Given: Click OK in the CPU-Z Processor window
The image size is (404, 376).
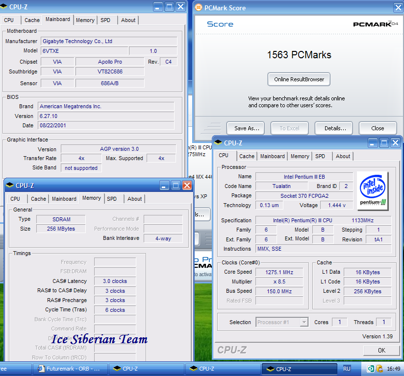Looking at the screenshot, I should [381, 350].
